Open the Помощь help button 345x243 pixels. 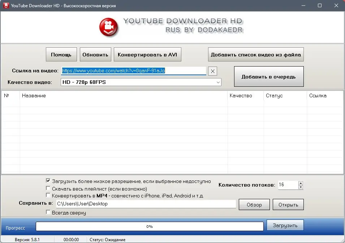61,54
